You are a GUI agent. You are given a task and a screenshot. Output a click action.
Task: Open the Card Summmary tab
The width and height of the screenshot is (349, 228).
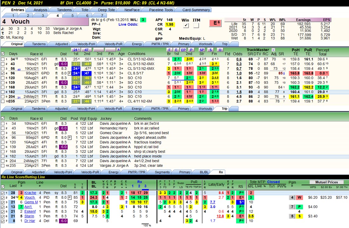tap(196, 10)
